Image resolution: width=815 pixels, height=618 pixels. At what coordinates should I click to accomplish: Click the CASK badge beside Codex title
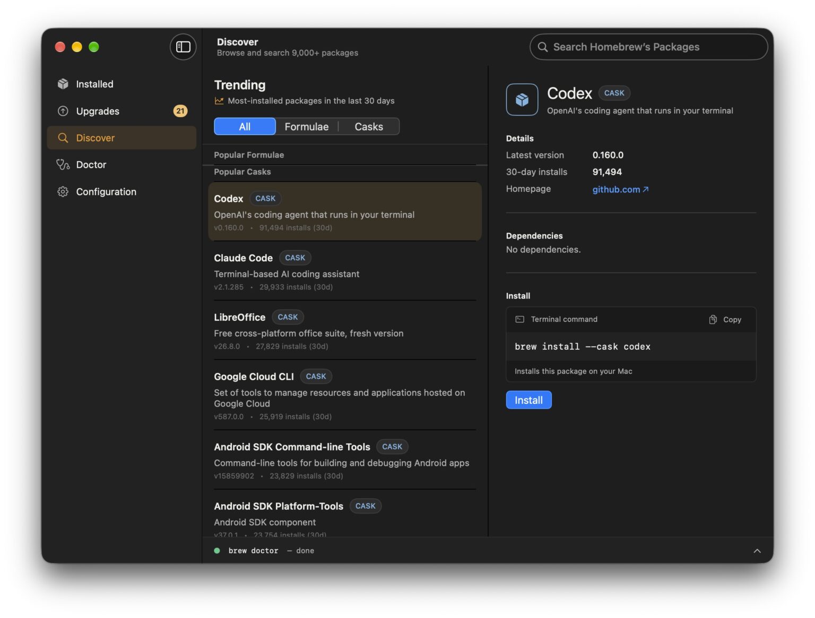click(x=614, y=93)
